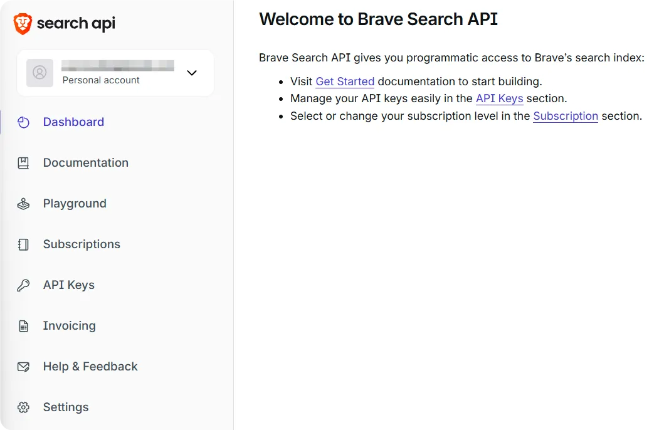Open the Playground joystick icon

coord(23,203)
